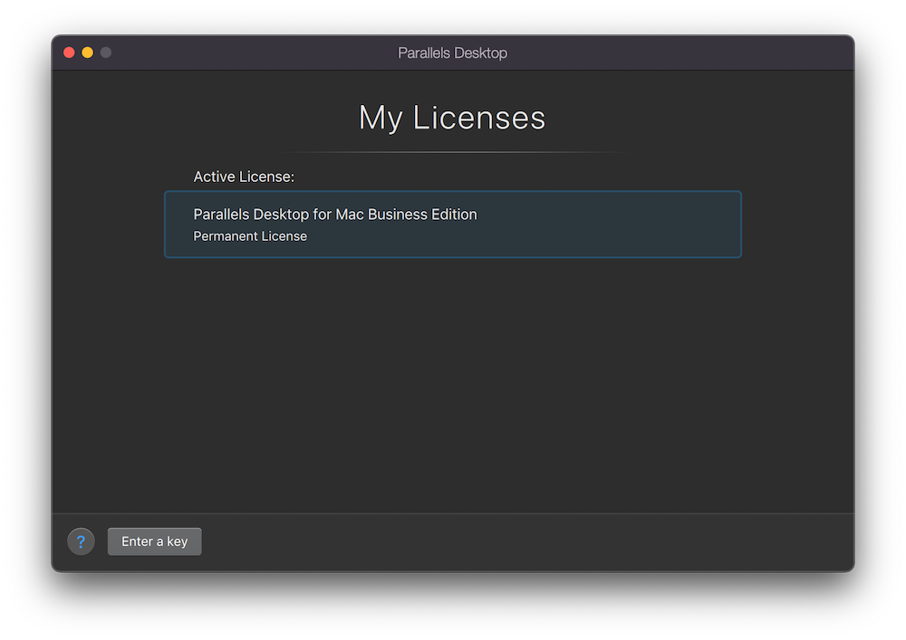Click empty bottom bar right of Enter a key
The height and width of the screenshot is (640, 906).
[x=544, y=541]
